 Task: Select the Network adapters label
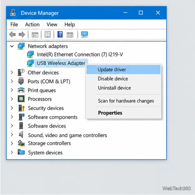[x=48, y=46]
